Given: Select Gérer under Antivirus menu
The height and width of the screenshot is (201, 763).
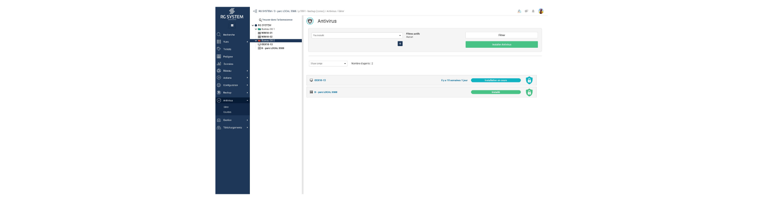Looking at the screenshot, I should click(226, 107).
